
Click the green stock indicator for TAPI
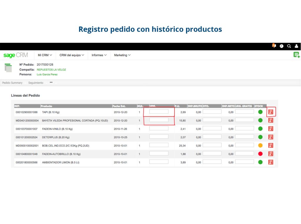260,112
